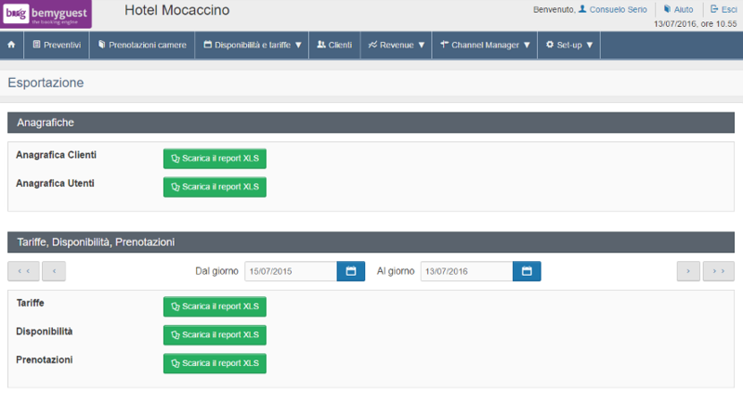Screen dimensions: 743x417
Task: Click the bemyguest logo
Action: [46, 14]
